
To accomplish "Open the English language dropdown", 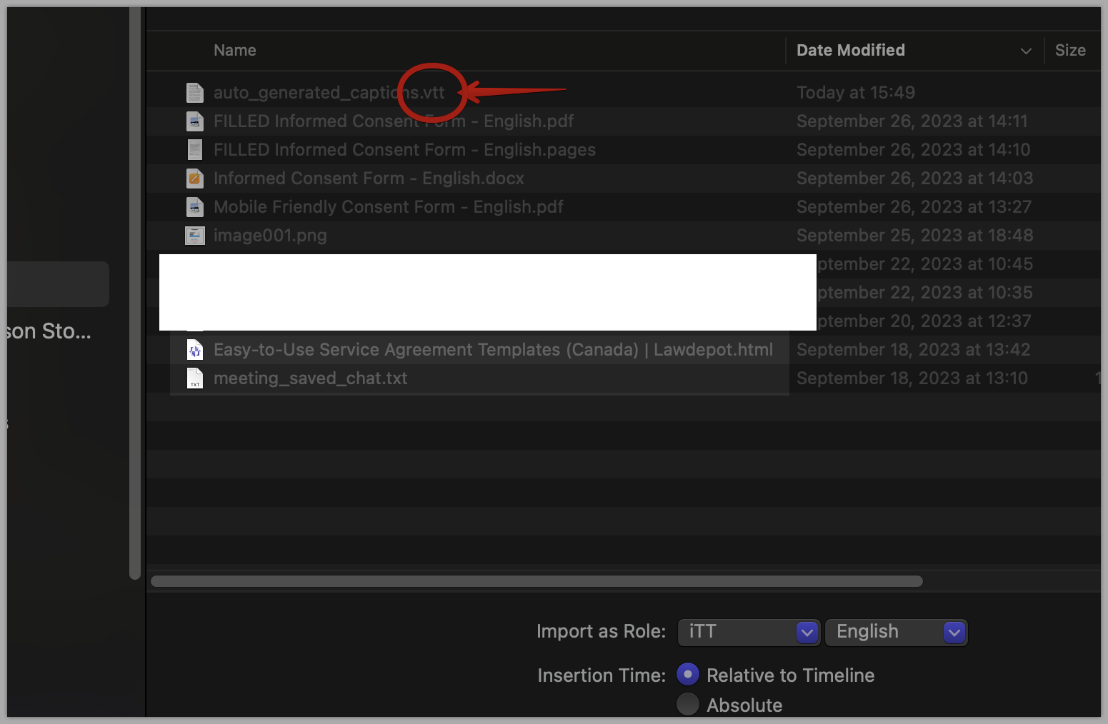I will (x=896, y=632).
